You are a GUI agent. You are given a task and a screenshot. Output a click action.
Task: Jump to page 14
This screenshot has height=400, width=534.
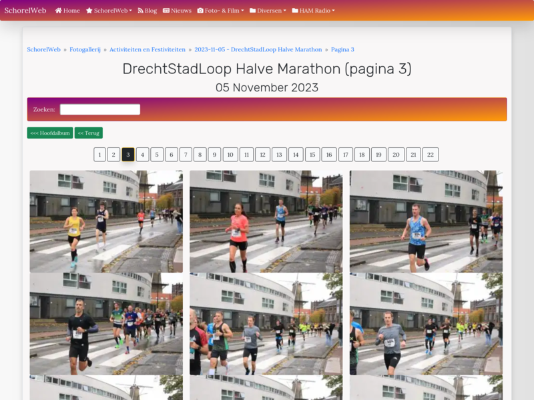click(x=296, y=155)
